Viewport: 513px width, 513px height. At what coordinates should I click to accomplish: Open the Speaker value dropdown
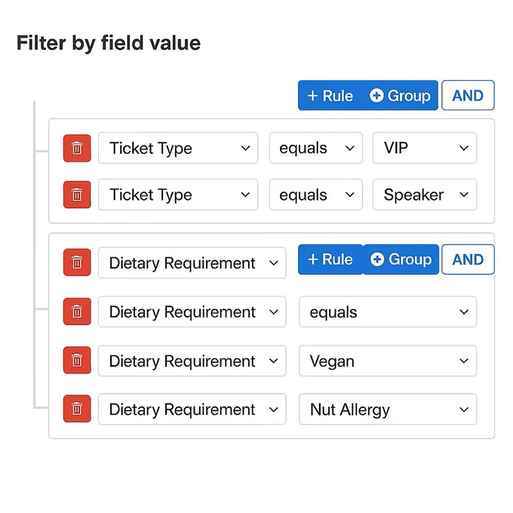coord(424,195)
